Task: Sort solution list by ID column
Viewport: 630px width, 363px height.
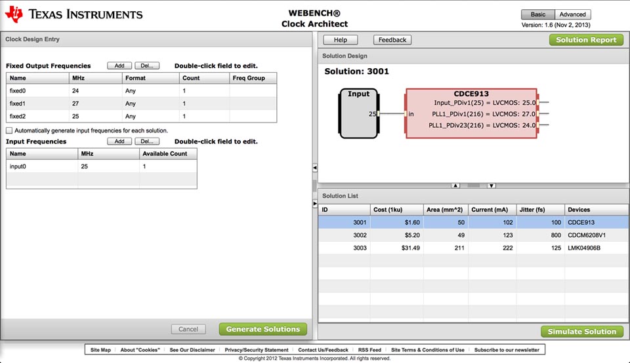Action: point(344,210)
